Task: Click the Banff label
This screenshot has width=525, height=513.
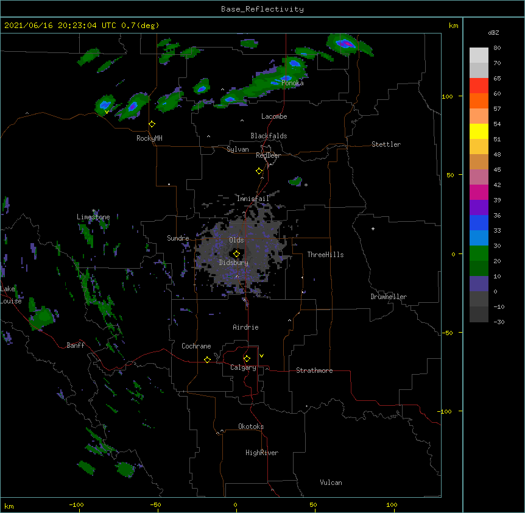Action: click(x=76, y=345)
